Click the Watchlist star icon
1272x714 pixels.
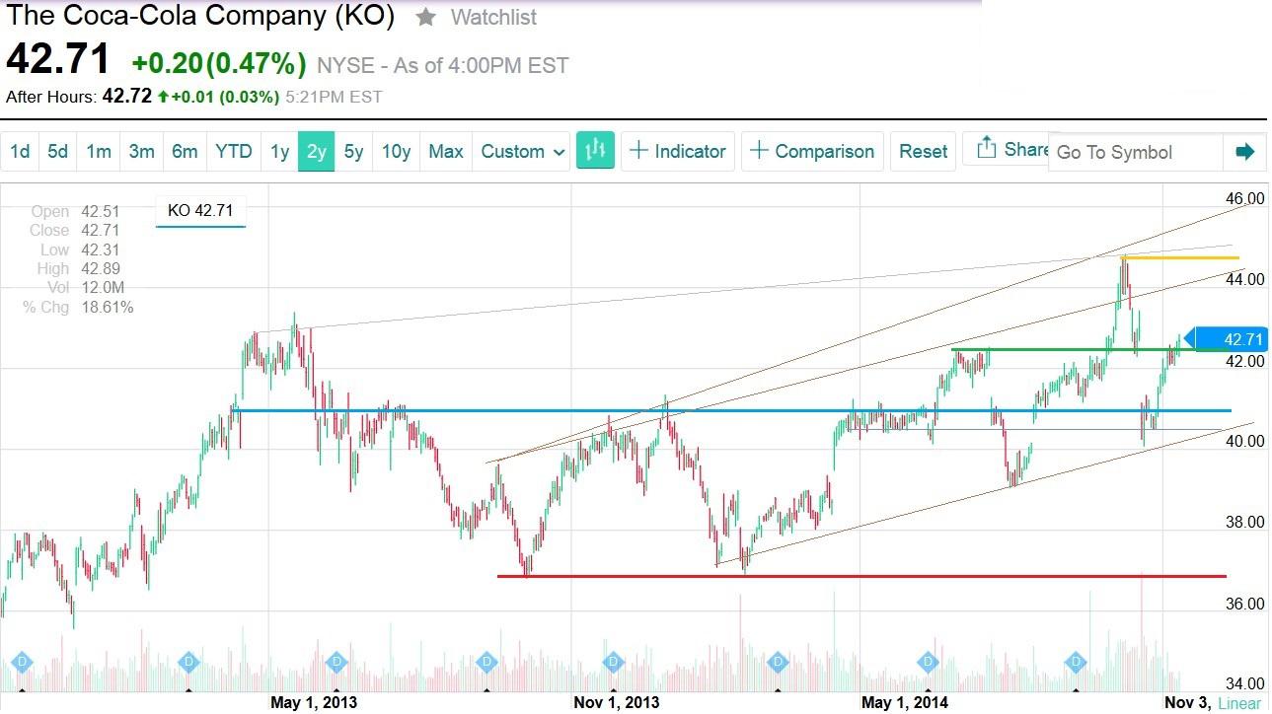[424, 17]
